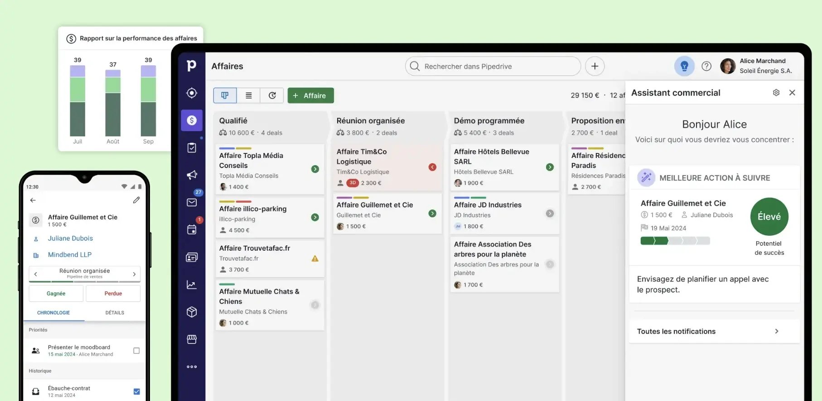Click the deal progress bar under 19 Mai 2024
This screenshot has width=822, height=401.
pyautogui.click(x=675, y=241)
